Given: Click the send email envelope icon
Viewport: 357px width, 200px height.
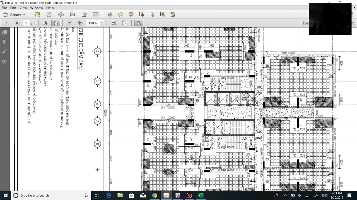Looking at the screenshot, I should [x=95, y=14].
